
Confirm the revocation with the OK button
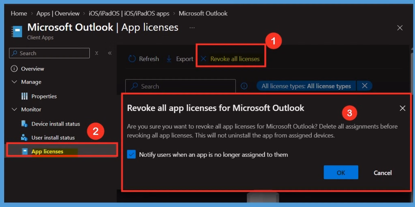click(x=341, y=172)
